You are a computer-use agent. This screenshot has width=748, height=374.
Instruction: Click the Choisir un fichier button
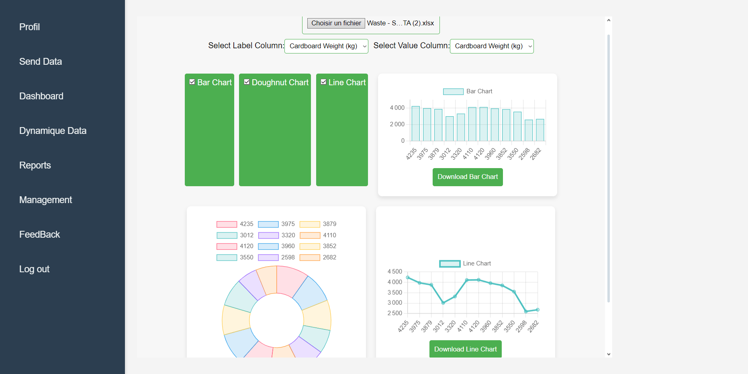click(x=336, y=23)
